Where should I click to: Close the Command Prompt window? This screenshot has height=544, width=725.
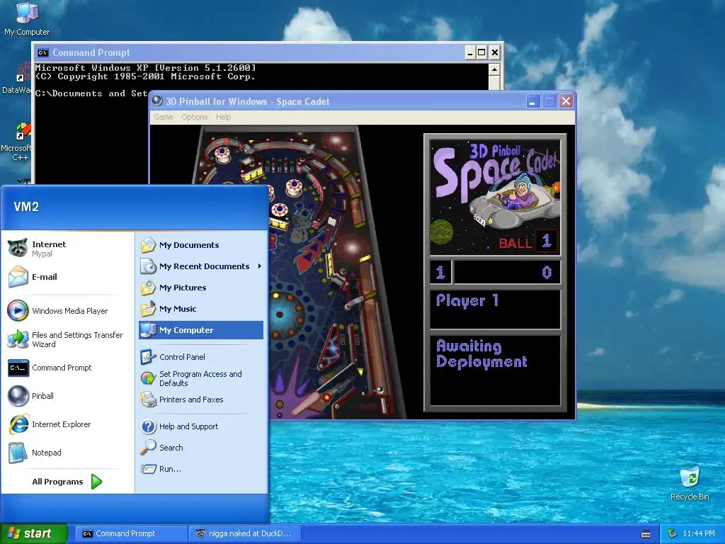pos(495,52)
